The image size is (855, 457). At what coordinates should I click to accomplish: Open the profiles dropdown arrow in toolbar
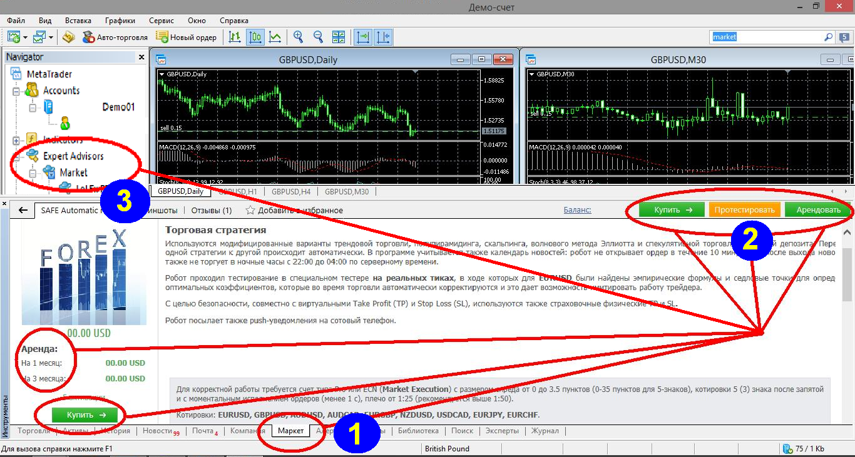click(51, 37)
